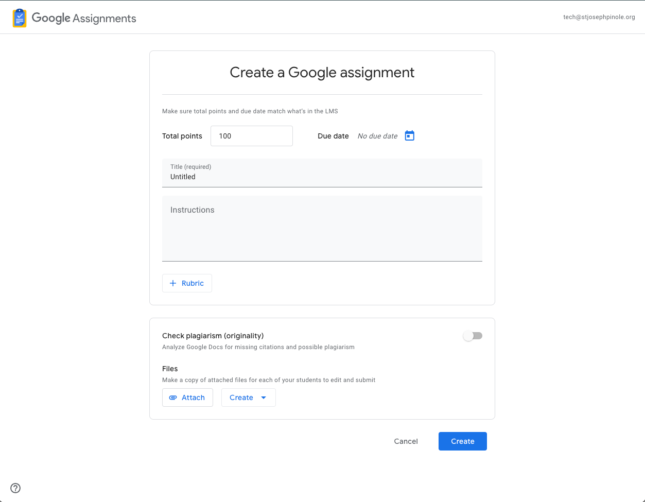The width and height of the screenshot is (645, 502).
Task: Click the 'Analyze Google Docs' description text
Action: point(258,347)
